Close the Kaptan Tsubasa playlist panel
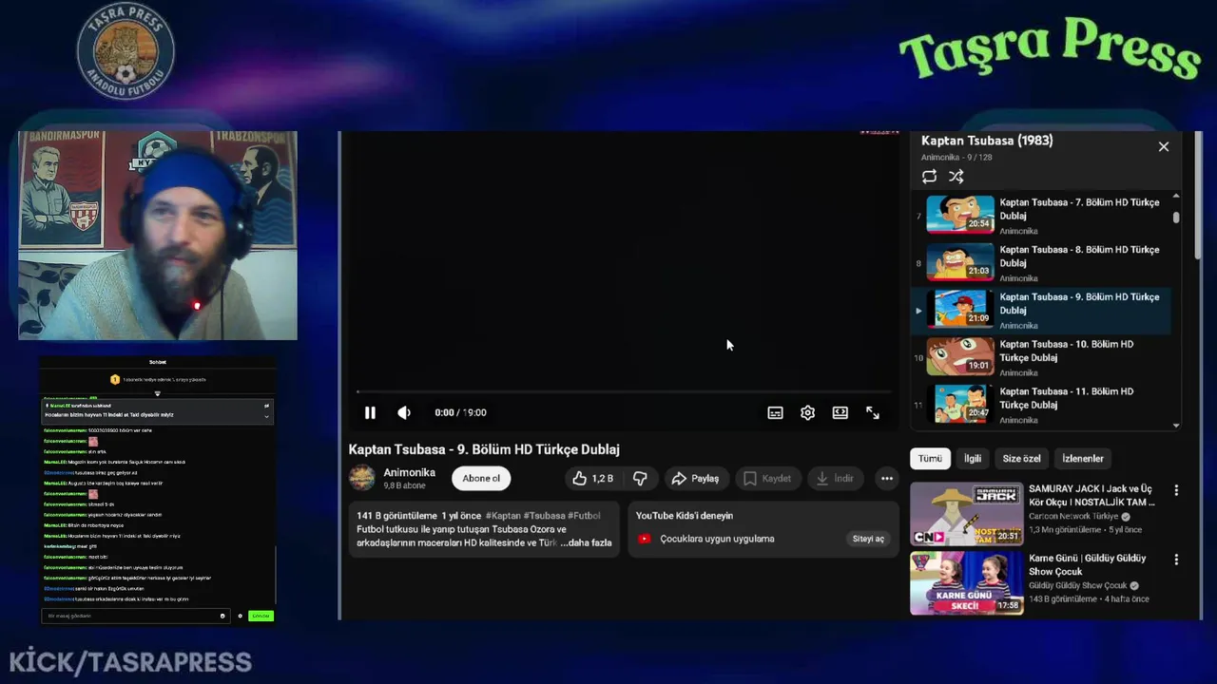This screenshot has width=1217, height=684. (1163, 146)
